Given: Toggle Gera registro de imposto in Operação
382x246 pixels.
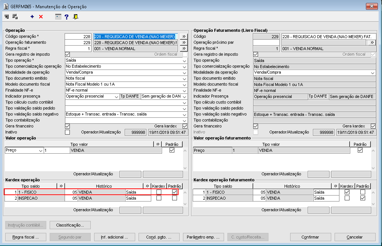Looking at the screenshot, I should [x=68, y=54].
